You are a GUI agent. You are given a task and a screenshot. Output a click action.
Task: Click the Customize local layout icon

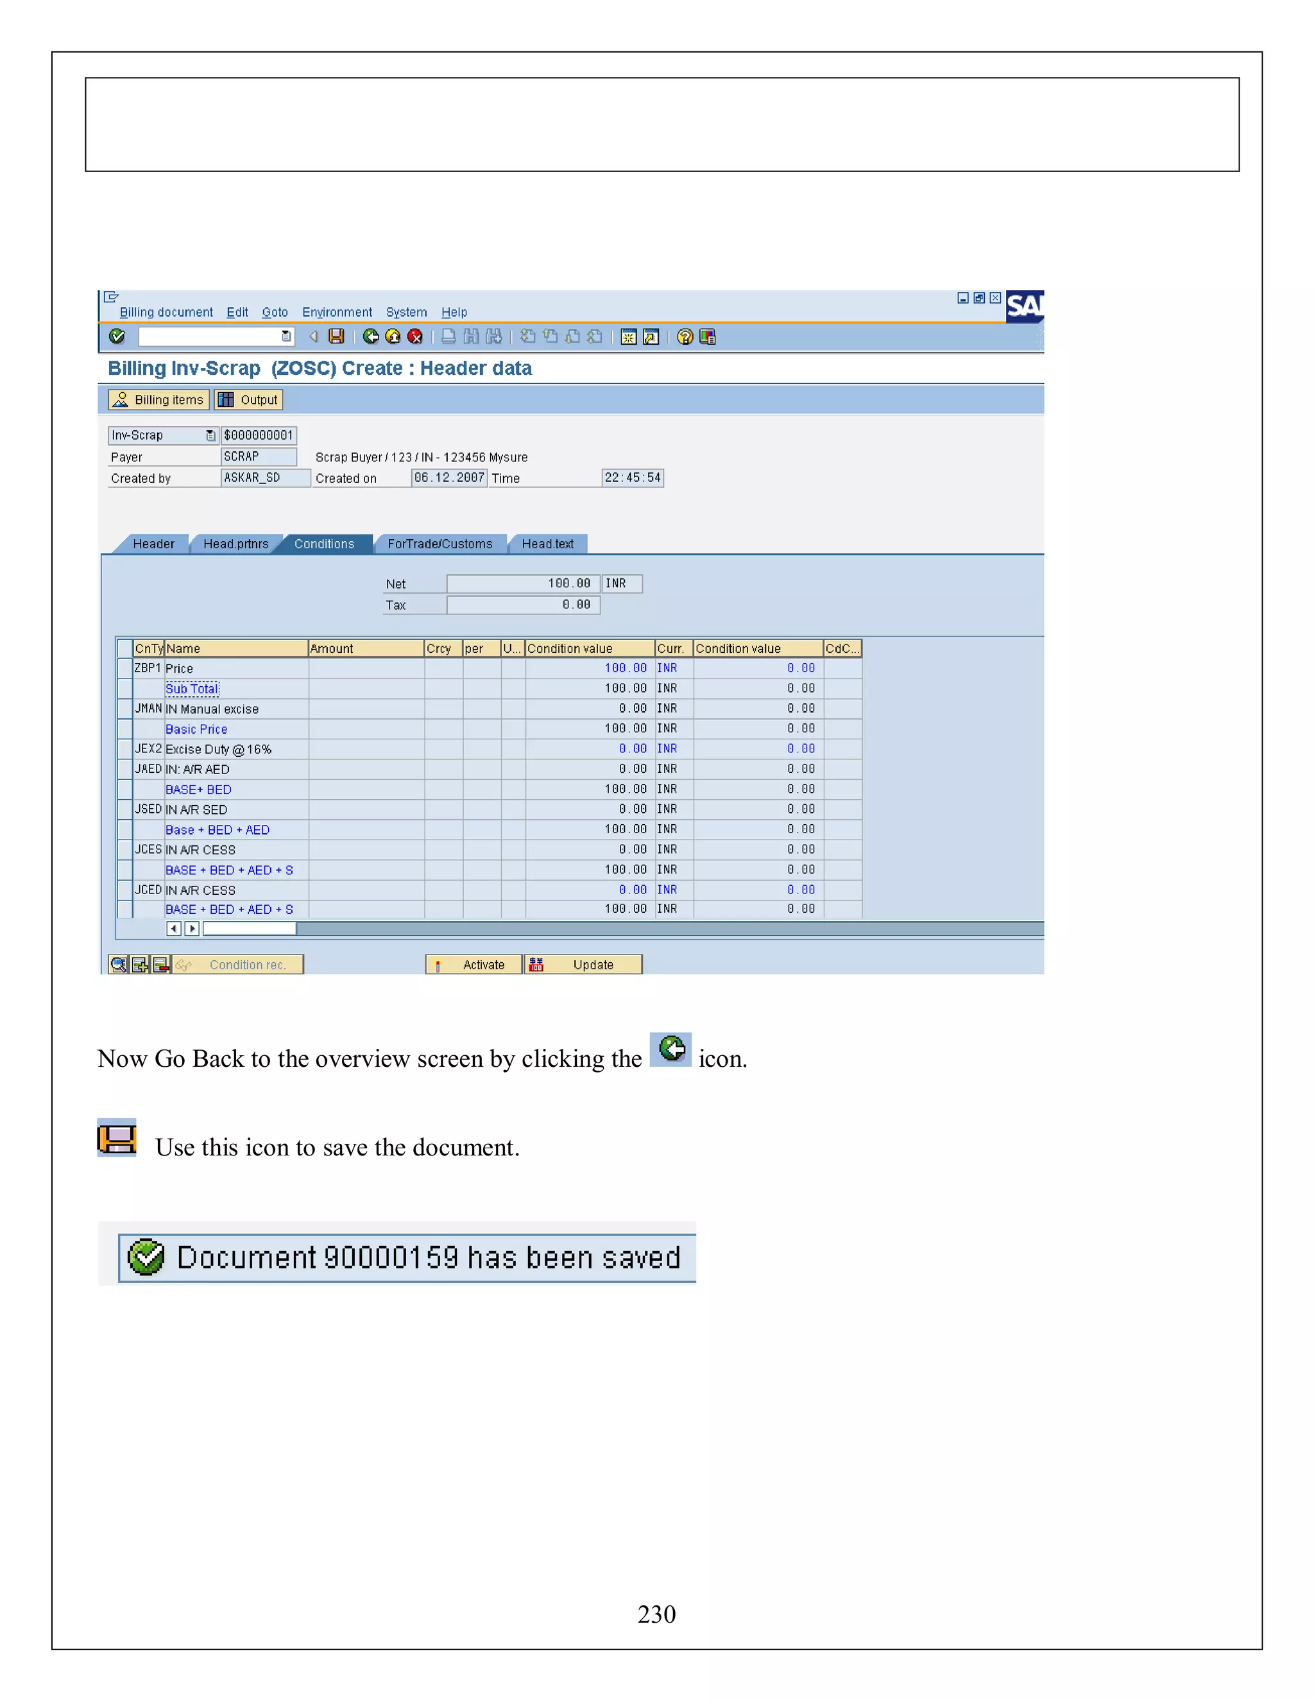point(708,336)
